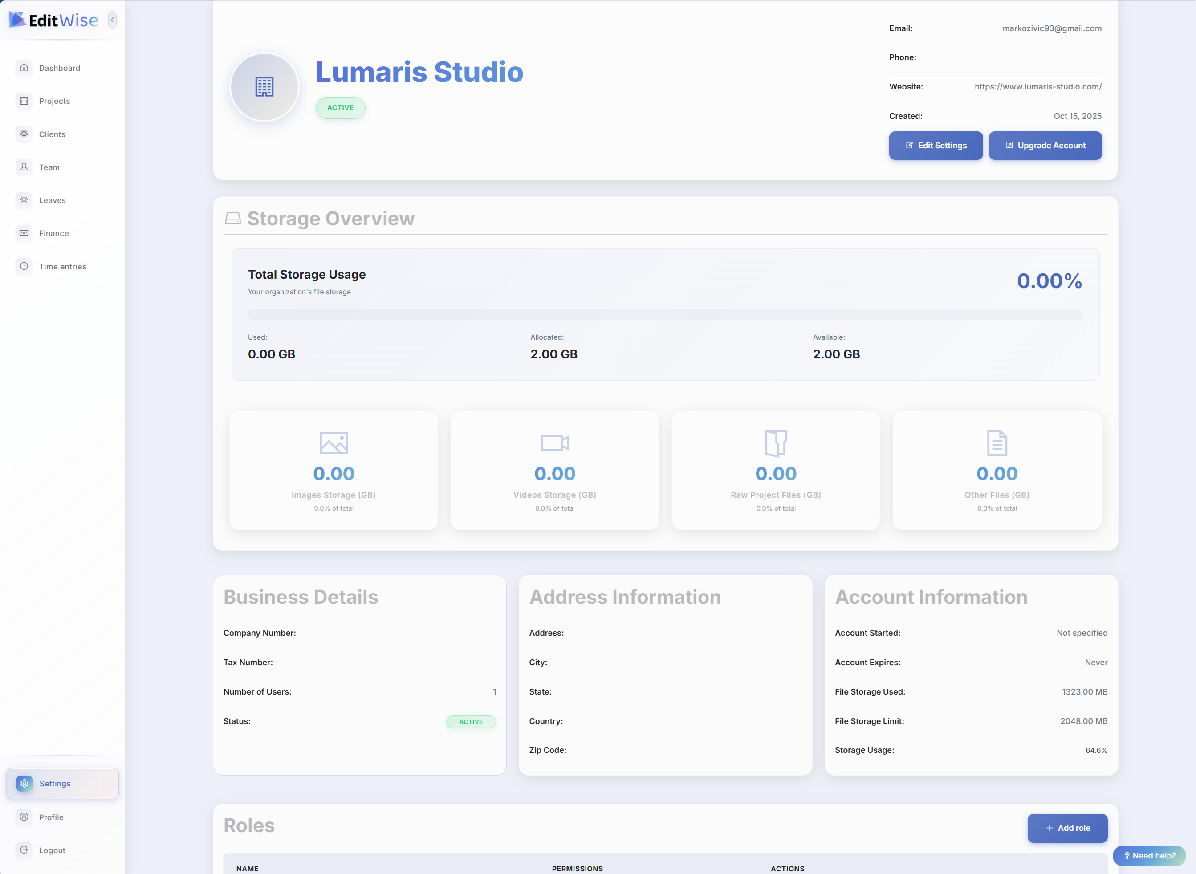Click the Dashboard home icon
The width and height of the screenshot is (1196, 874).
pos(24,68)
